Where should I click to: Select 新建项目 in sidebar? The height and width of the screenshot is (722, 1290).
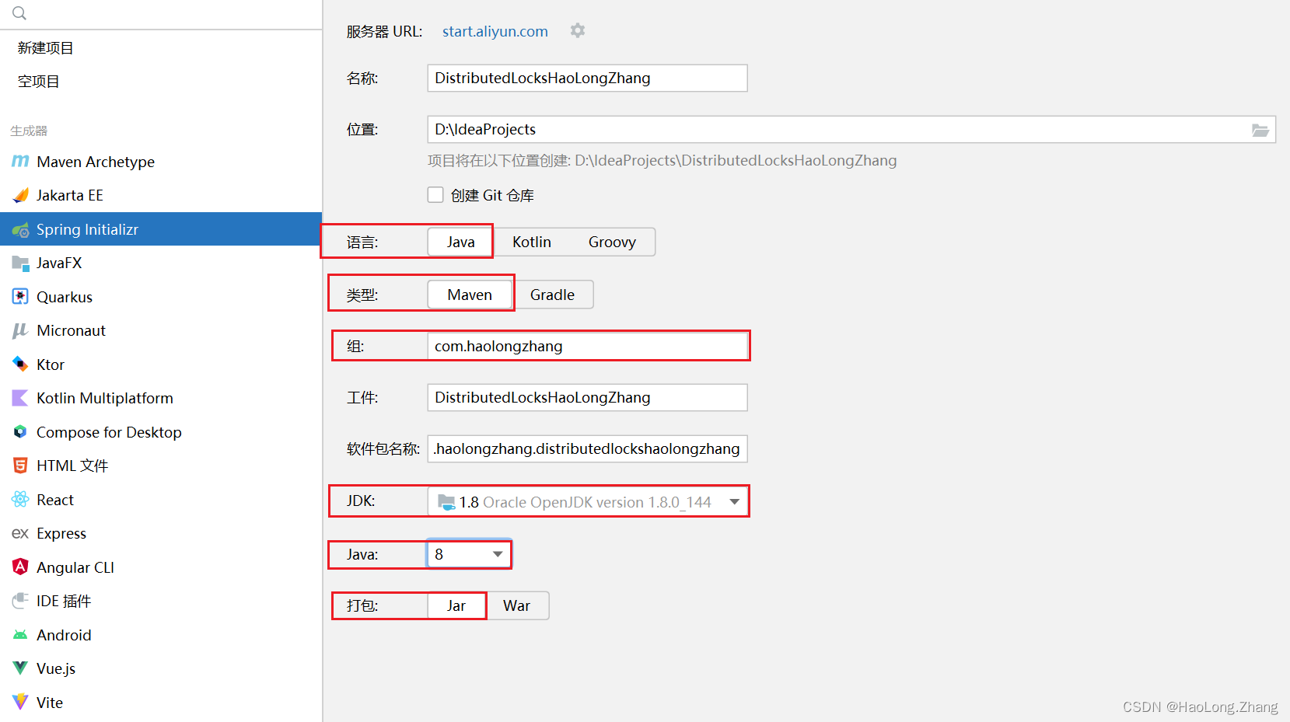(x=161, y=47)
